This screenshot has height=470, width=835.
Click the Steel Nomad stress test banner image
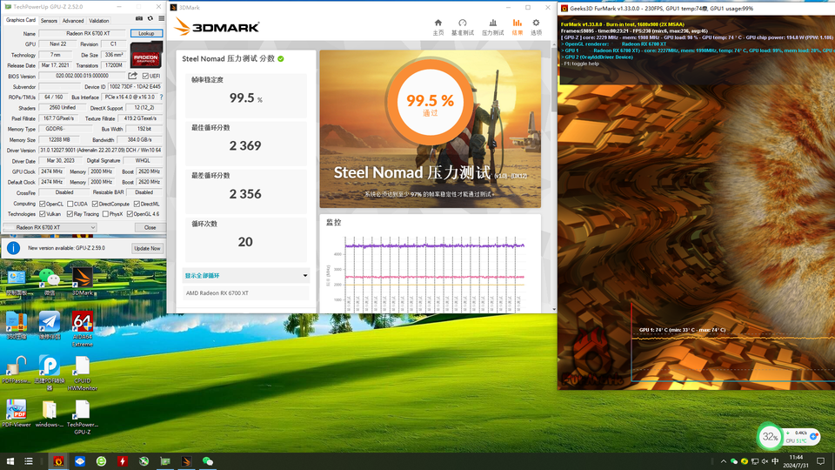click(x=431, y=129)
